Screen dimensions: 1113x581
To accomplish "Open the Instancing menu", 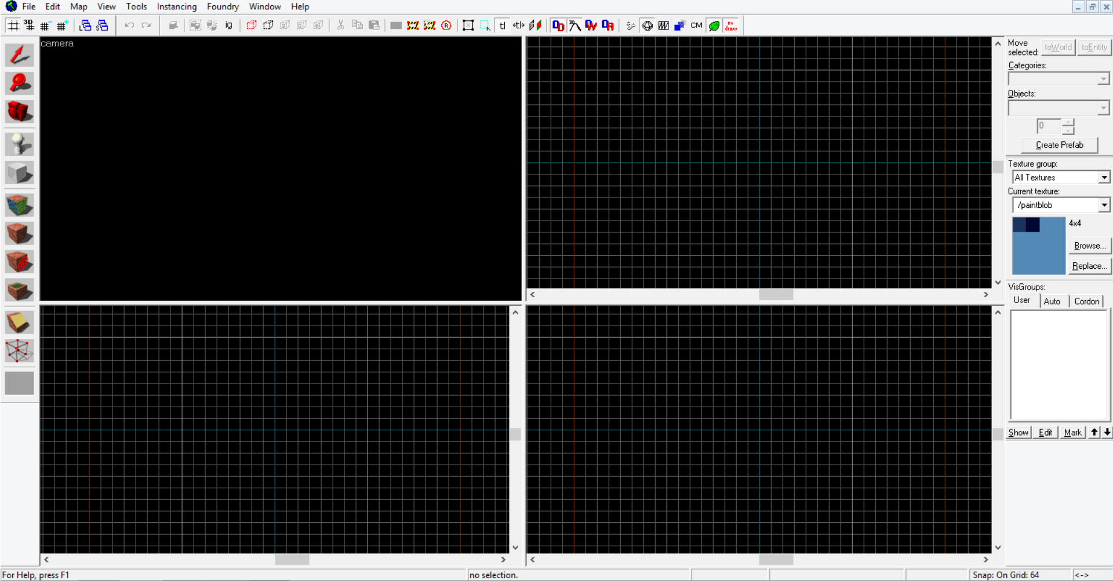I will tap(177, 7).
